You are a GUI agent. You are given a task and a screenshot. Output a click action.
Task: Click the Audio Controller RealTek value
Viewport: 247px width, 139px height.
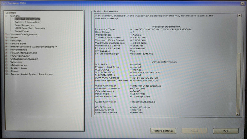click(144, 102)
